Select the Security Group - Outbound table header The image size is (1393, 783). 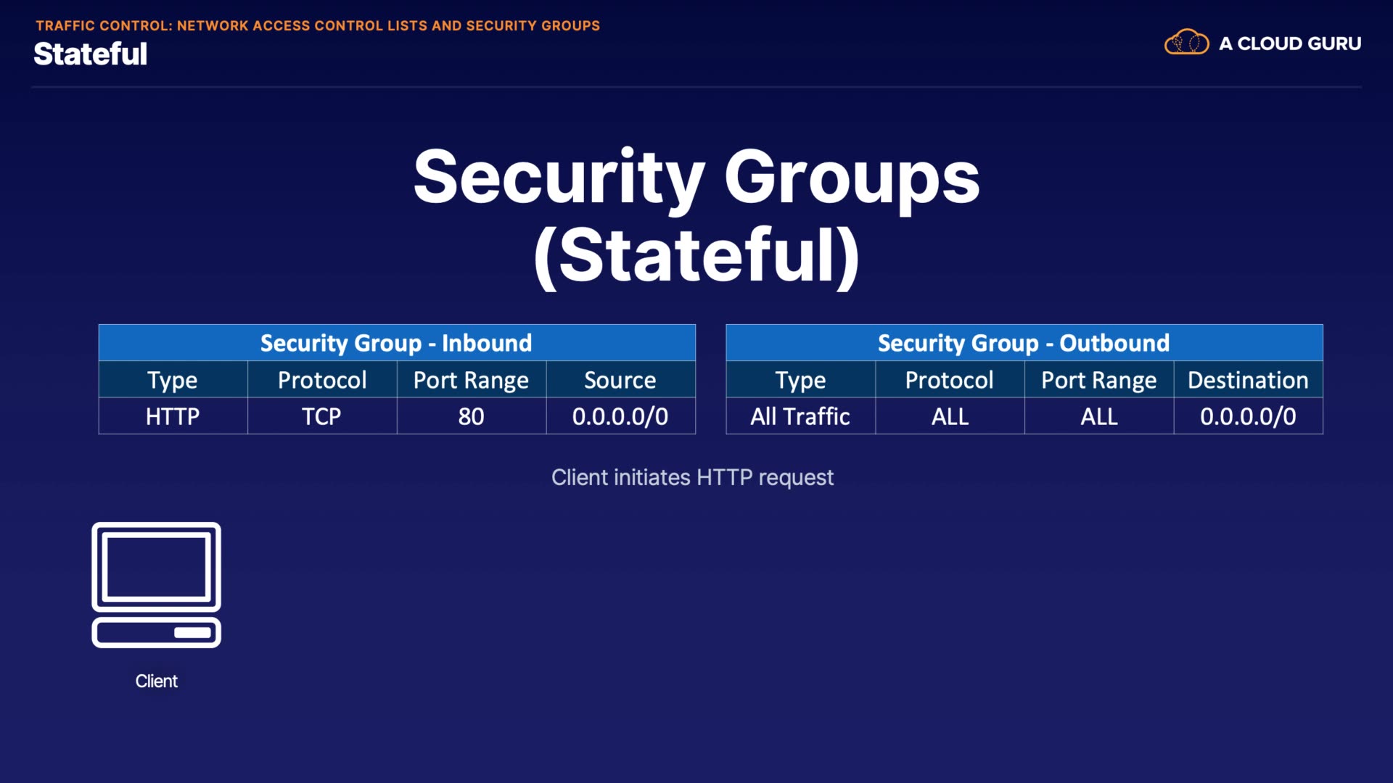(x=1023, y=343)
